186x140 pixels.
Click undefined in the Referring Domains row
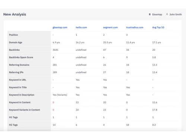(x=81, y=65)
